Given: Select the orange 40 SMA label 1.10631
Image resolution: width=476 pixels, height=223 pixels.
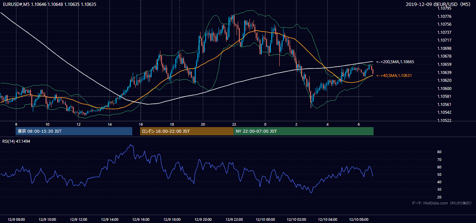Looking at the screenshot, I should pos(394,75).
